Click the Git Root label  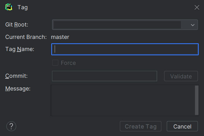click(17, 25)
